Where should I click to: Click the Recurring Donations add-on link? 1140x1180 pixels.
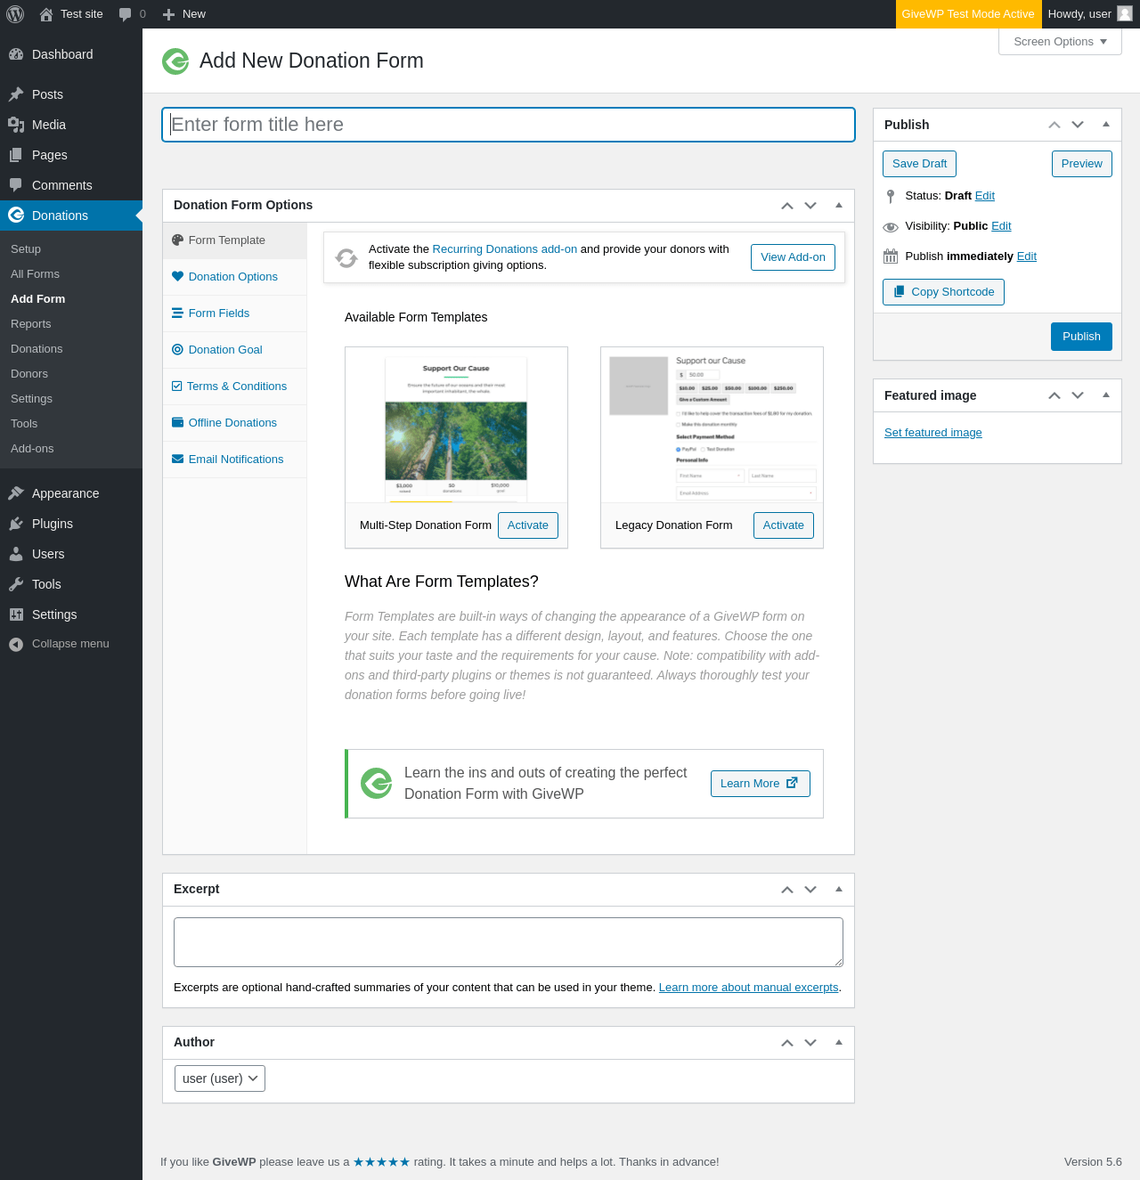[505, 249]
